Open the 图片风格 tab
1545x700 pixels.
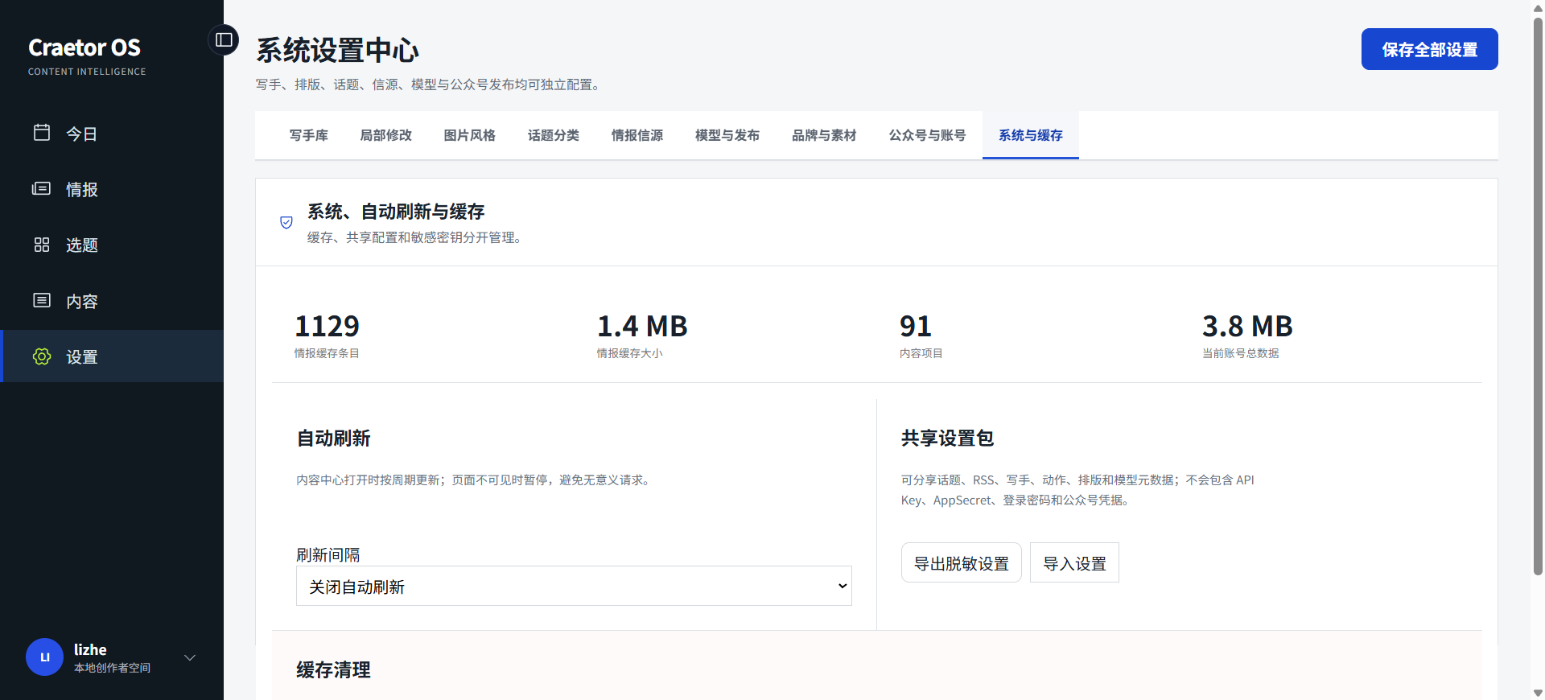[x=470, y=135]
